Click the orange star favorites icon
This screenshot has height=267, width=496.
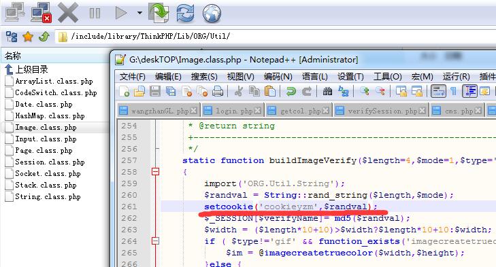coord(28,37)
